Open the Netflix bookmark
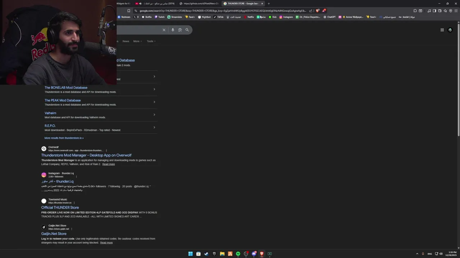The image size is (460, 258). (x=249, y=17)
